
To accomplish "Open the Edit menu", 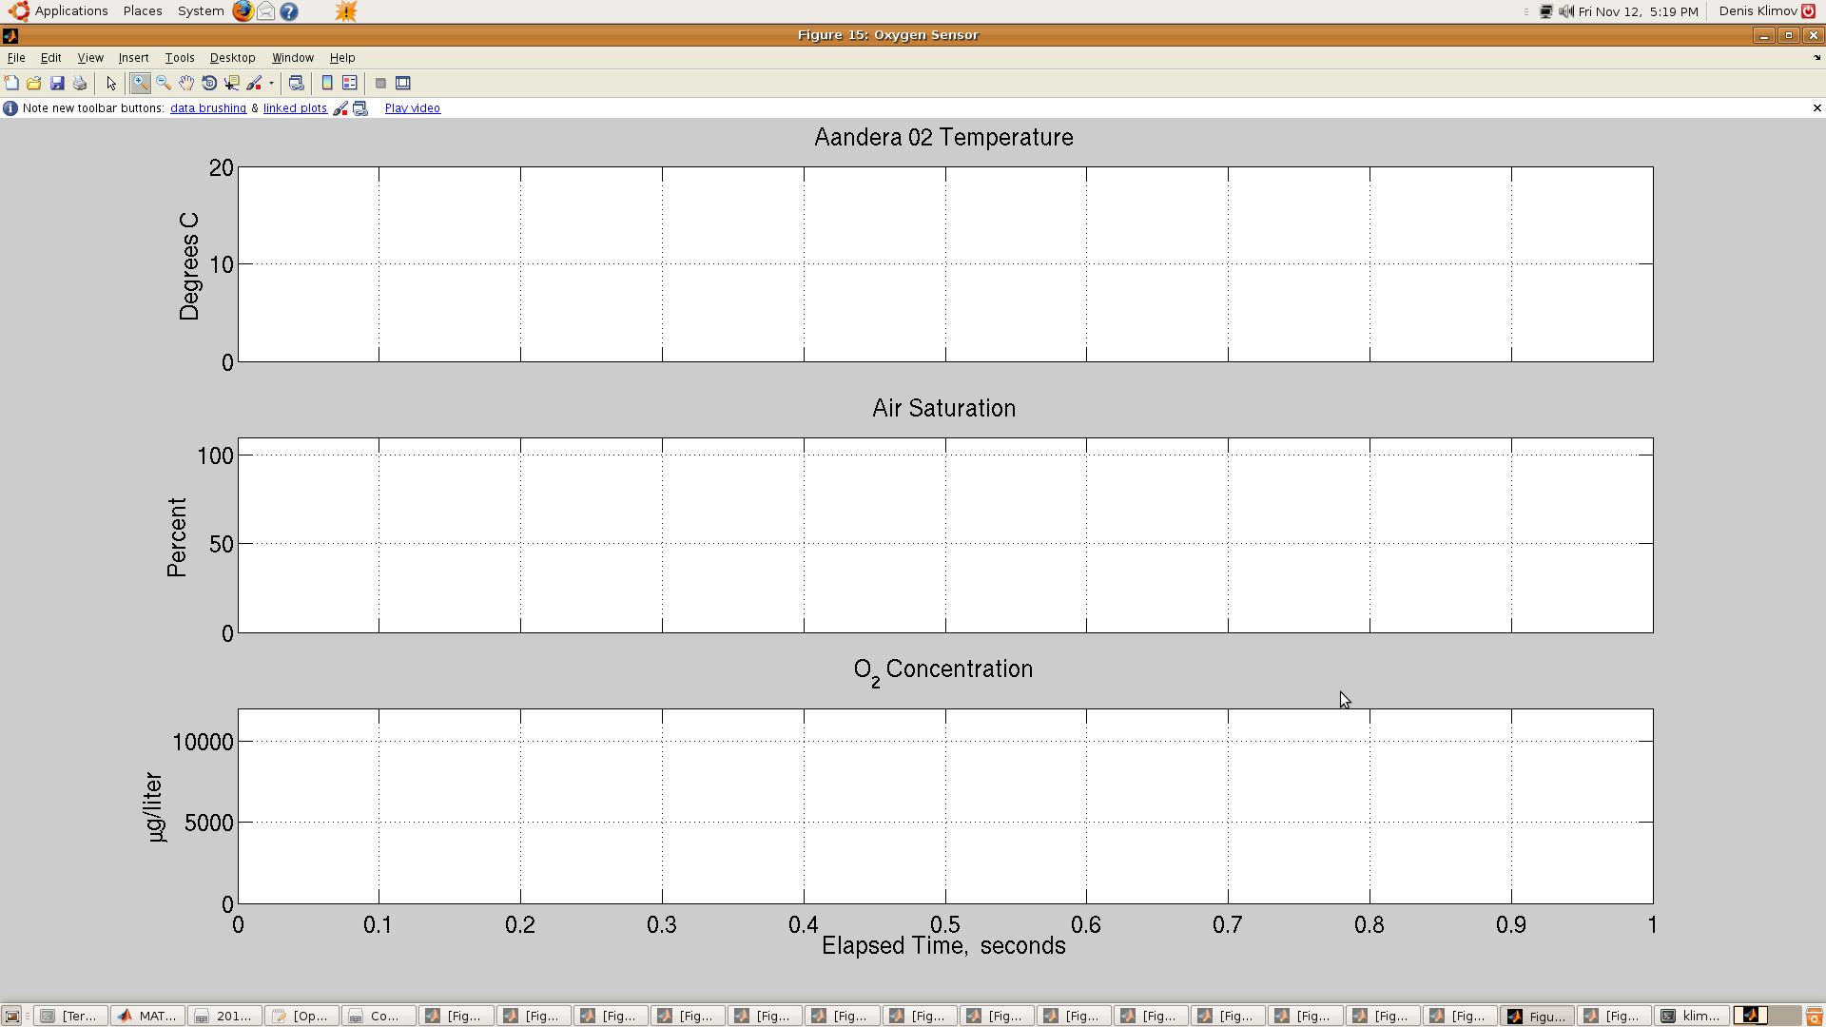I will pos(51,58).
